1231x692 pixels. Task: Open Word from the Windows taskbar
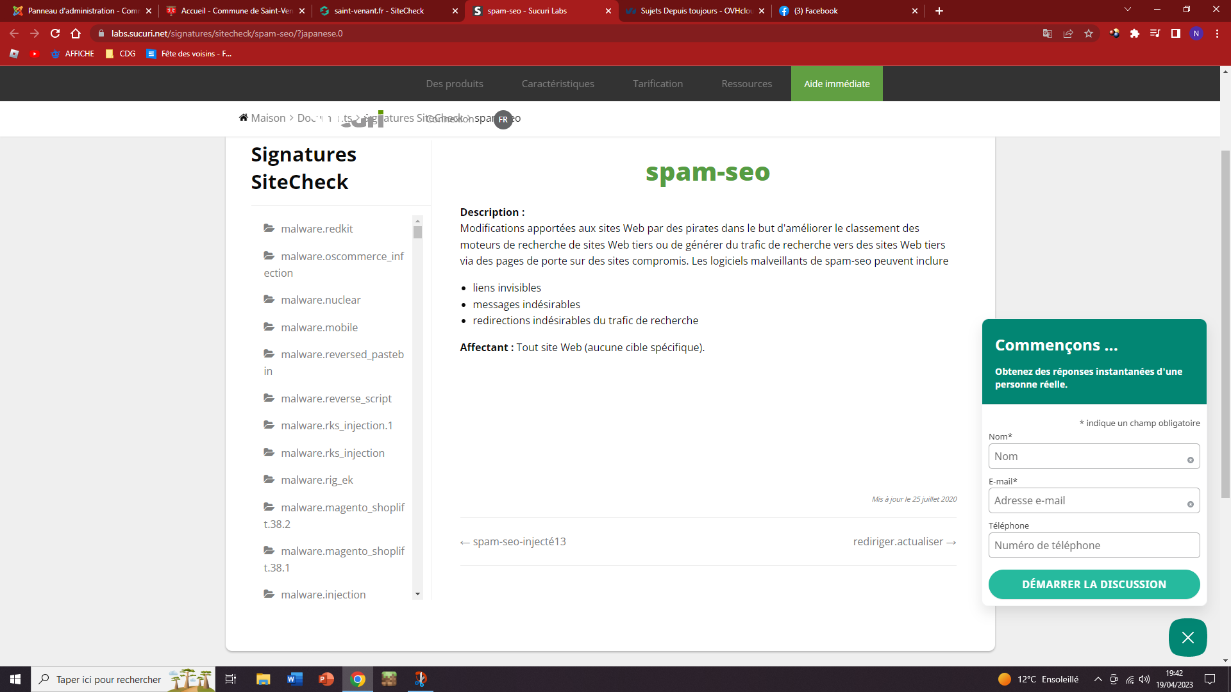[x=294, y=679]
